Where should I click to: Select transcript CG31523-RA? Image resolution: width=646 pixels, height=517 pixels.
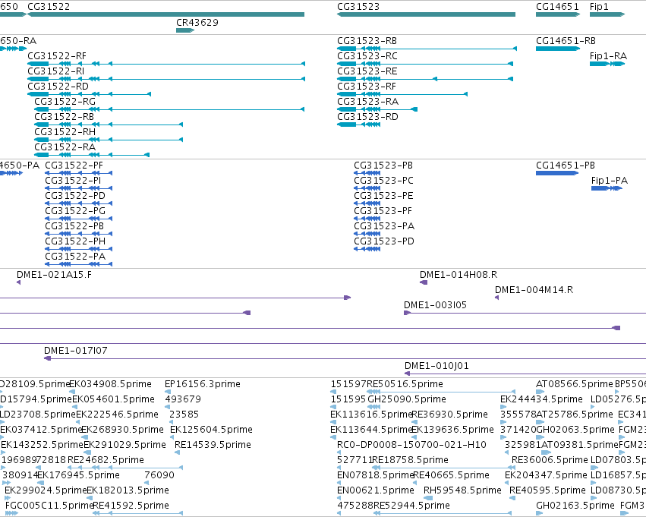[377, 109]
